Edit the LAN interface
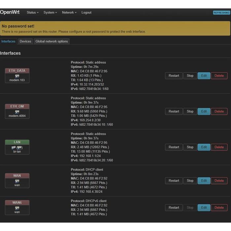The height and width of the screenshot is (231, 231). click(x=204, y=147)
